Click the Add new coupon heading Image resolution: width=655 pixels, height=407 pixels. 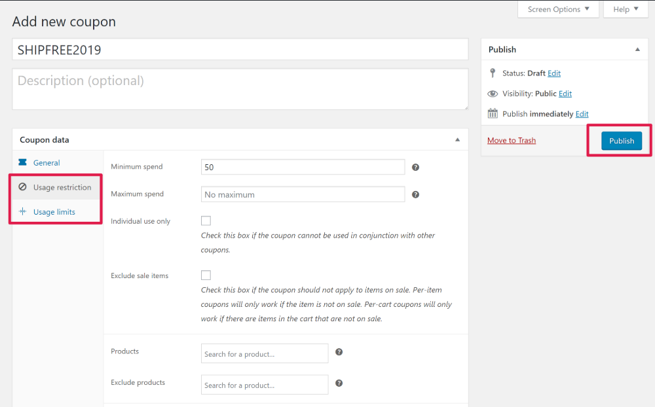[64, 22]
